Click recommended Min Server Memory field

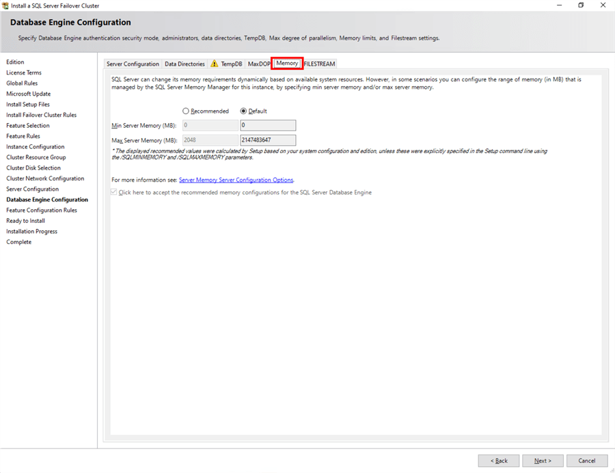coord(210,125)
